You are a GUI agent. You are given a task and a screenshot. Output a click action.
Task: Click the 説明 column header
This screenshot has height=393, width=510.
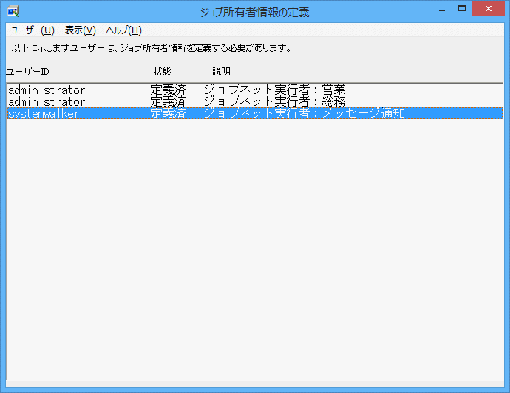coord(221,72)
